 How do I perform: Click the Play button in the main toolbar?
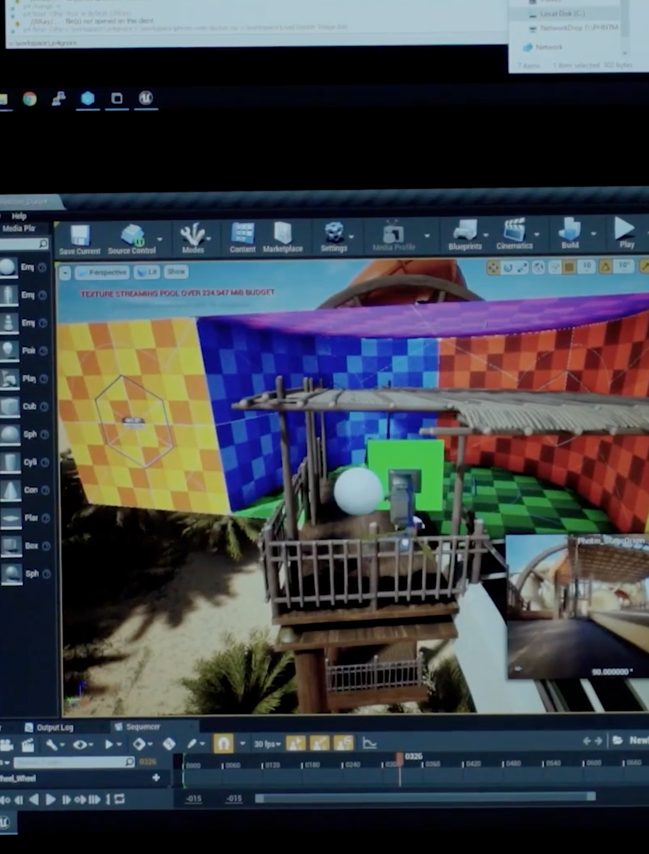[x=626, y=232]
